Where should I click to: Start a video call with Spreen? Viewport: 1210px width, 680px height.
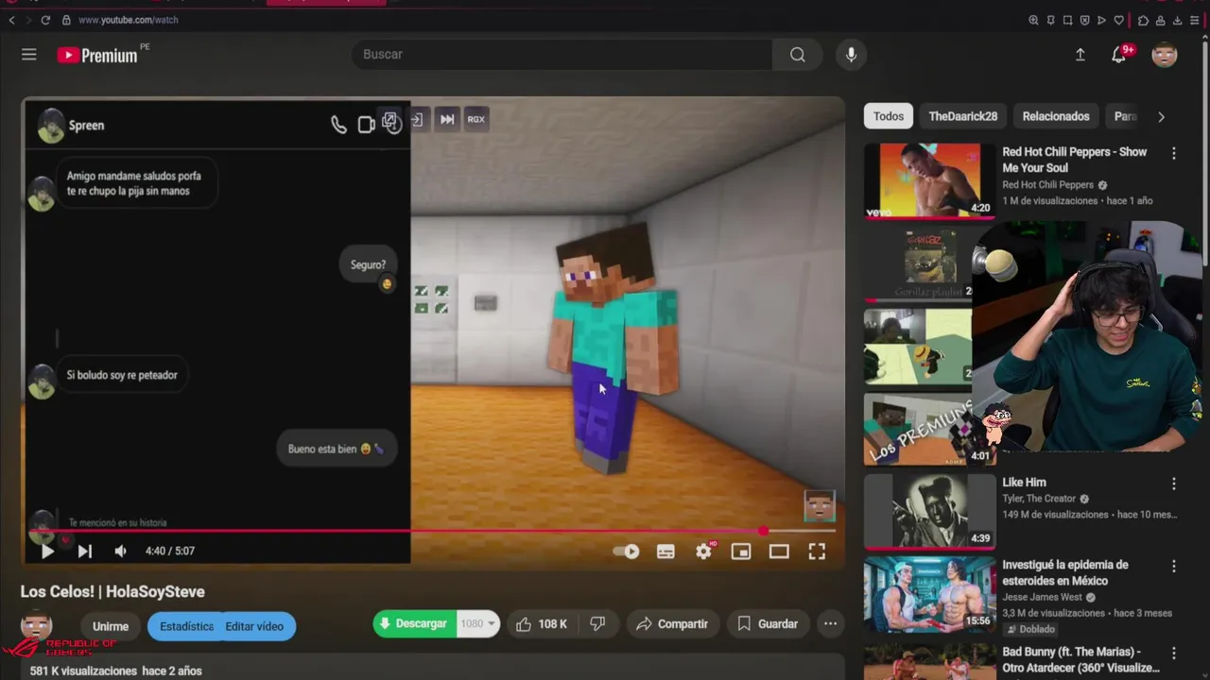coord(366,125)
